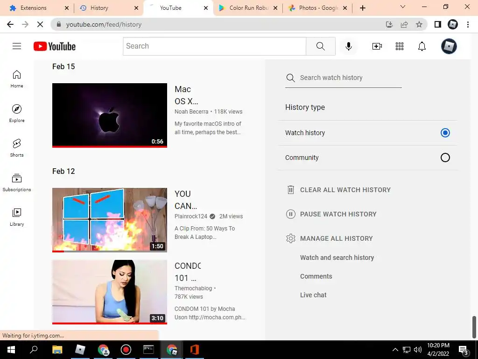Image resolution: width=478 pixels, height=359 pixels.
Task: Open the Windows Start menu
Action: coord(11,350)
